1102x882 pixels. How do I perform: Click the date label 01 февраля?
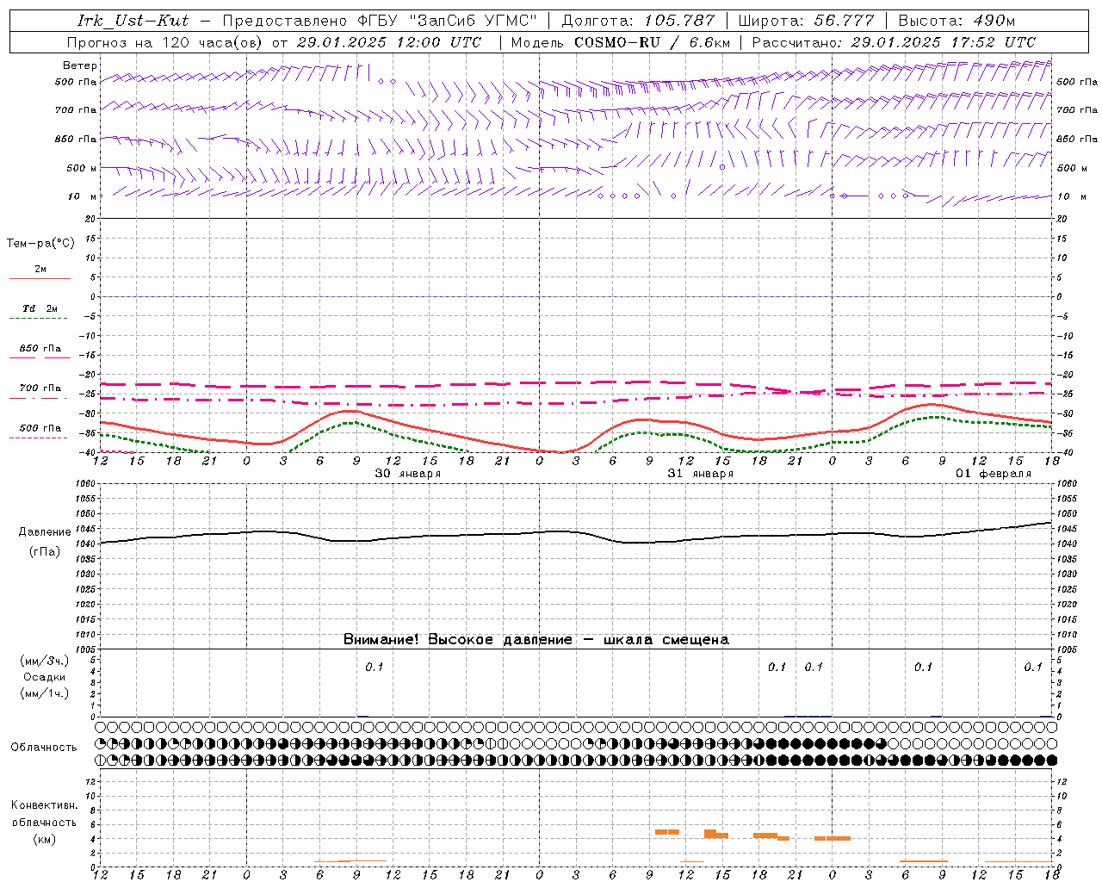(994, 474)
